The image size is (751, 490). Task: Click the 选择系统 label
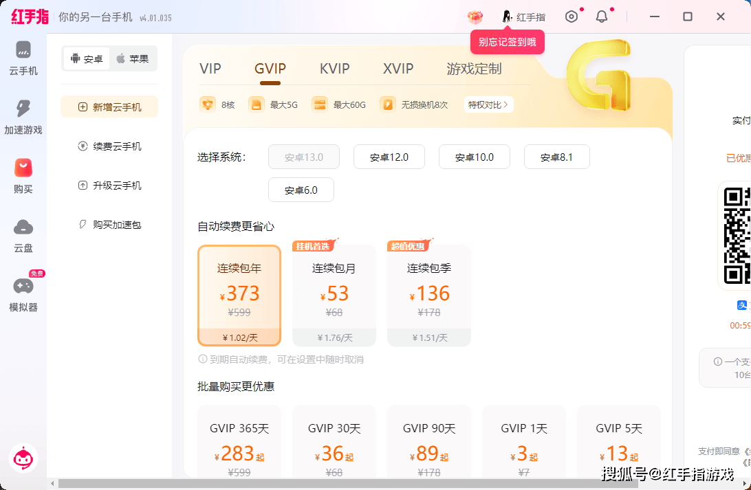click(221, 157)
